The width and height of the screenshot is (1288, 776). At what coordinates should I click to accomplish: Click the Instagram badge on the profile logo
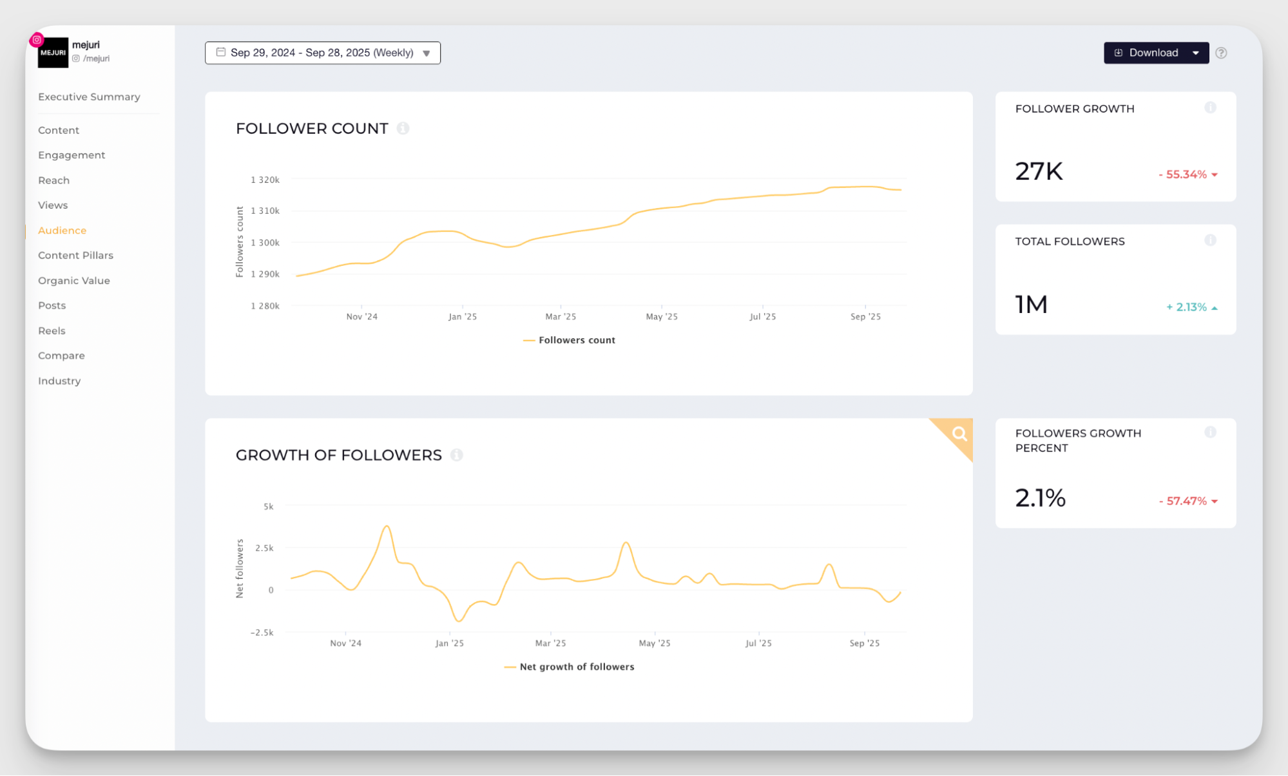click(x=37, y=40)
